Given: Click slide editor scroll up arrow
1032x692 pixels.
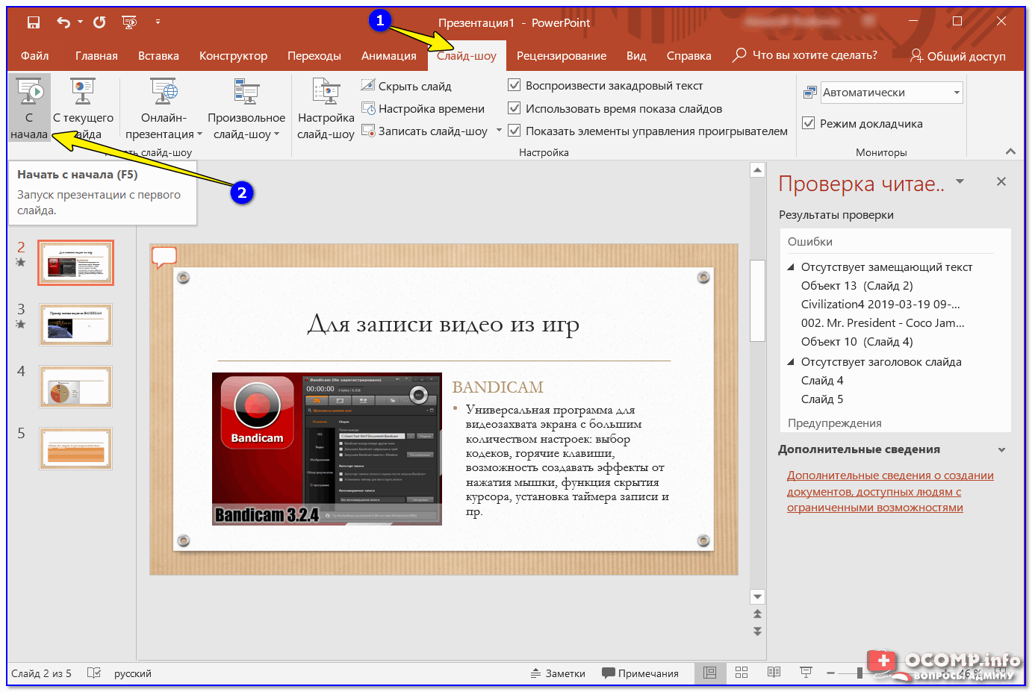Looking at the screenshot, I should [758, 169].
